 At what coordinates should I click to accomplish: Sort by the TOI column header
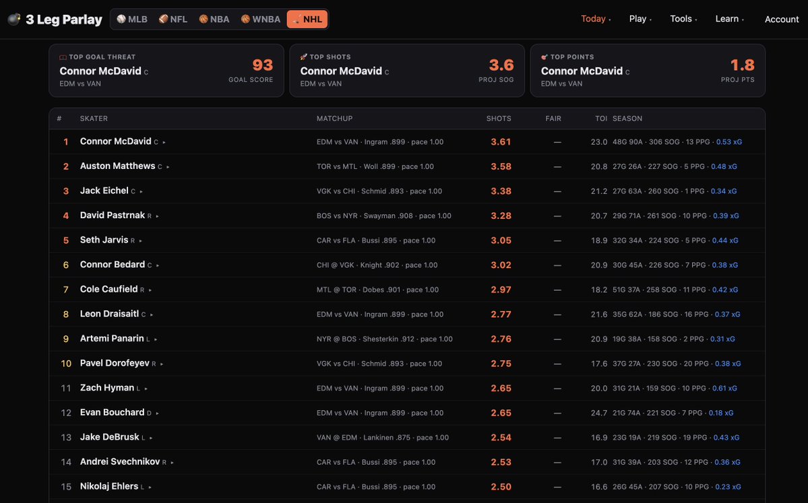(x=601, y=119)
